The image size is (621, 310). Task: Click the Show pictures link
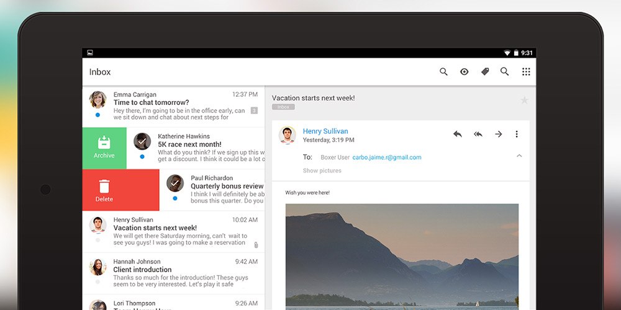[322, 170]
